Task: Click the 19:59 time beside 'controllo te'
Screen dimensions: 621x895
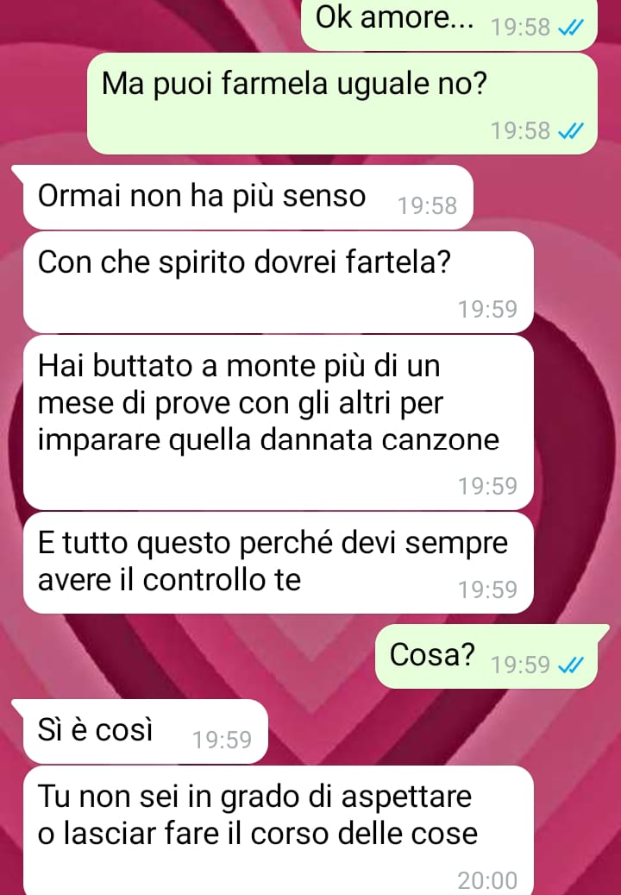Action: click(x=487, y=590)
